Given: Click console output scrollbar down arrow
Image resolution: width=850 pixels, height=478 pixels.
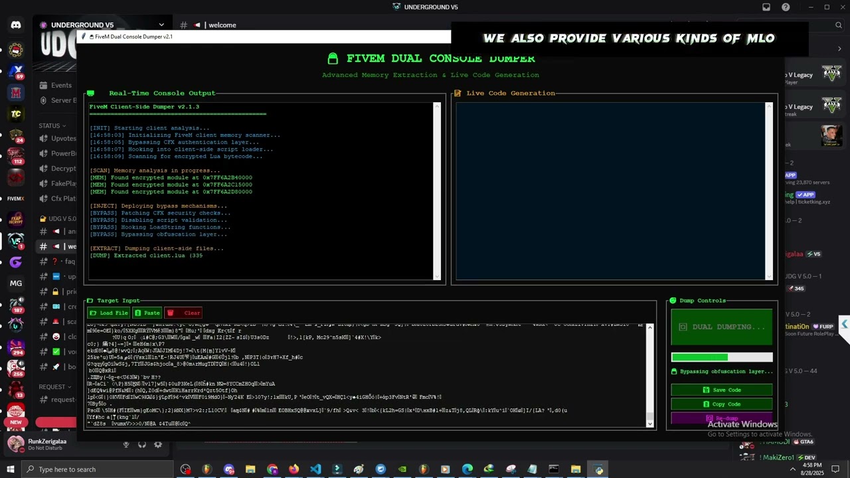Looking at the screenshot, I should [x=437, y=276].
